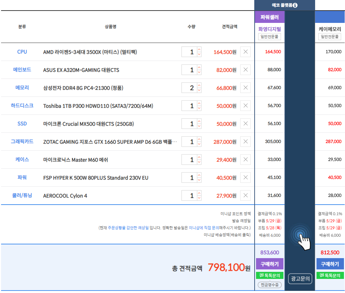This screenshot has height=293, width=345.
Task: Increase the memory quantity with up arrow
Action: (x=199, y=85)
